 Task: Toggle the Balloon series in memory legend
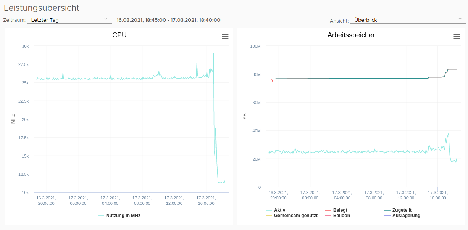click(337, 216)
